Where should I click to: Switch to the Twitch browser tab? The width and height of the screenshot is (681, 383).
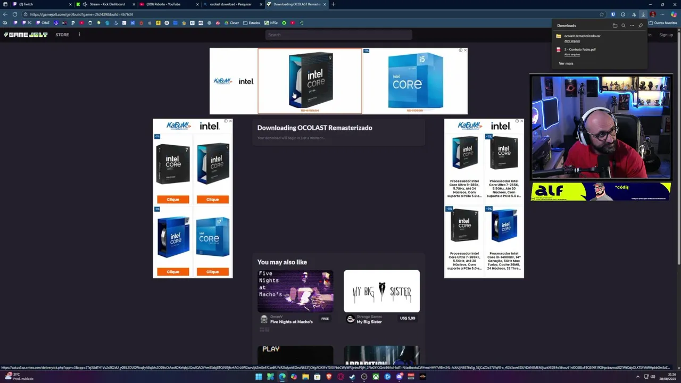tap(41, 4)
